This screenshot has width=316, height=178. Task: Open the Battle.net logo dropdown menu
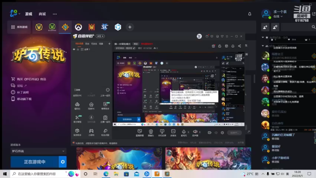[x=15, y=13]
